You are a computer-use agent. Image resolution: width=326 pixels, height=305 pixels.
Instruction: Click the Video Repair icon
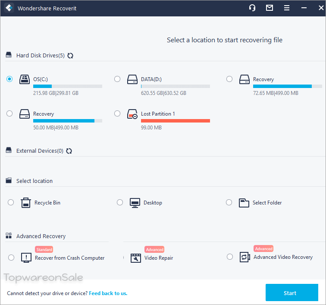click(136, 258)
